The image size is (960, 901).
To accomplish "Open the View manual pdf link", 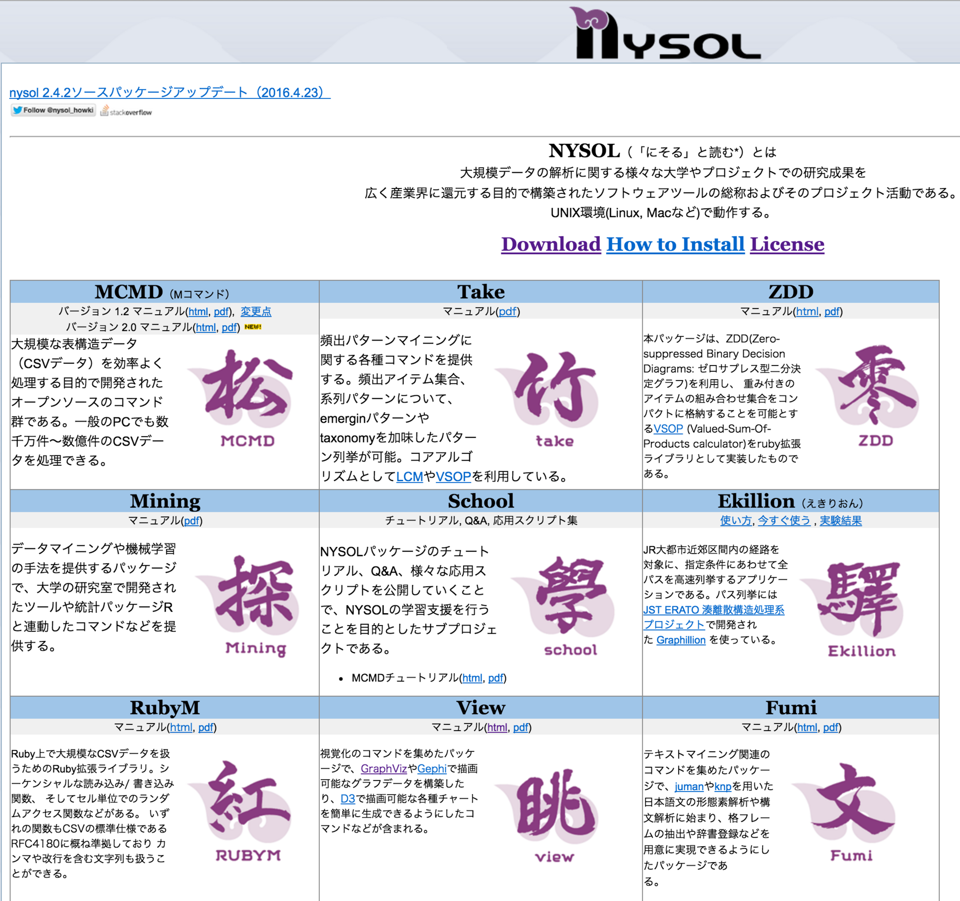I will coord(521,727).
